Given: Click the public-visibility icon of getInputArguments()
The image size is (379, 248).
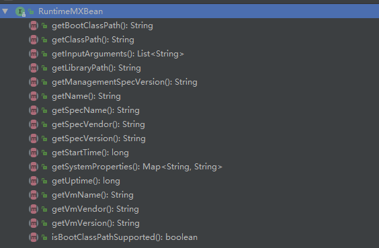Looking at the screenshot, I should 44,54.
